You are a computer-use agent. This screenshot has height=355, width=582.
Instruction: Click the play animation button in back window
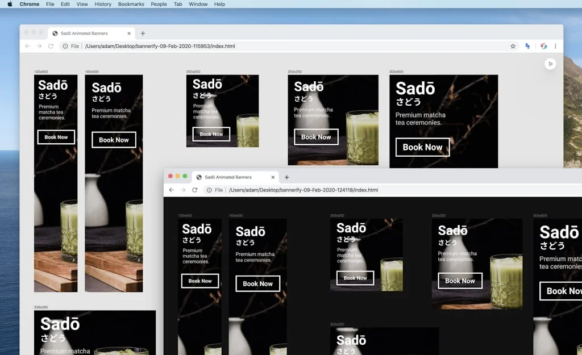pyautogui.click(x=550, y=64)
